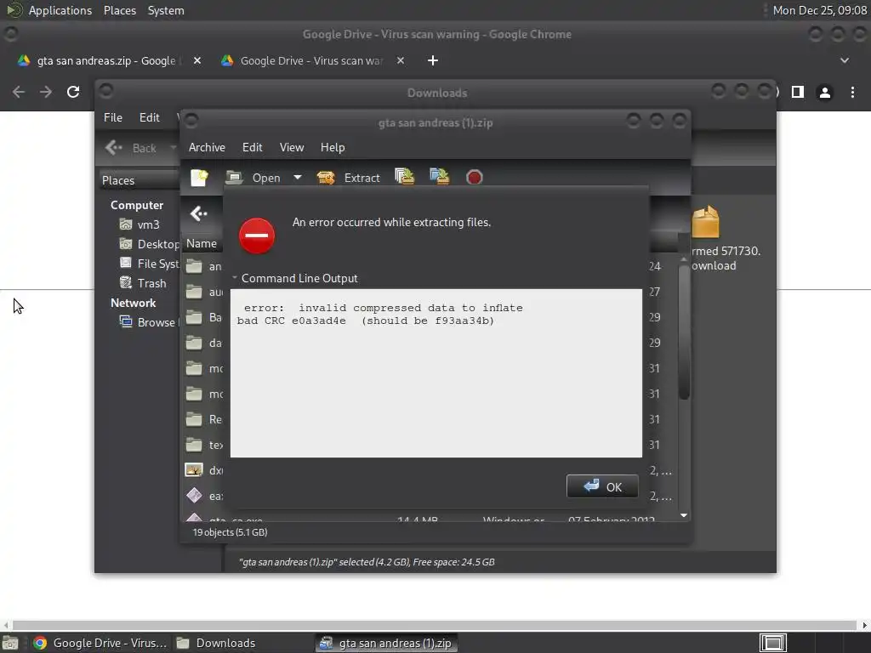This screenshot has height=653, width=871.
Task: Select vm3 home folder in sidebar
Action: 140,224
